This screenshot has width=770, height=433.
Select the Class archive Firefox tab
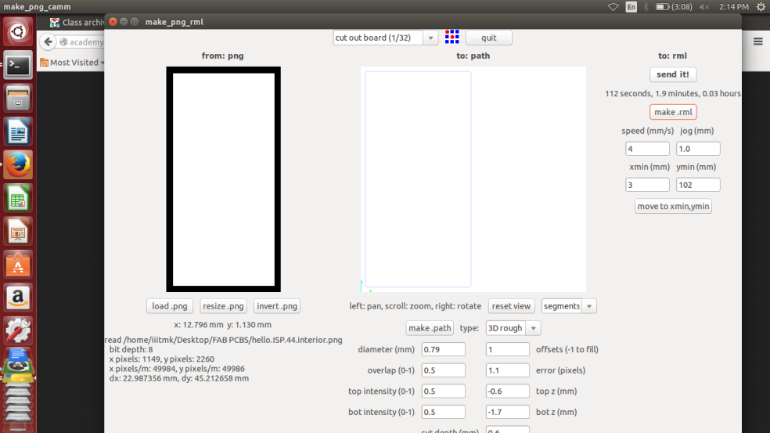77,23
